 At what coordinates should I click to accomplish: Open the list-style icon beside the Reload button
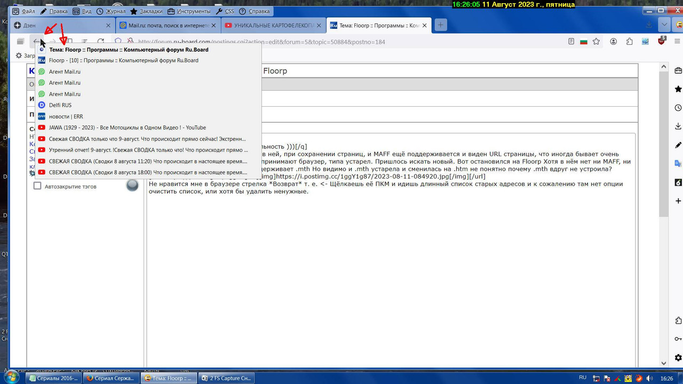tap(85, 41)
